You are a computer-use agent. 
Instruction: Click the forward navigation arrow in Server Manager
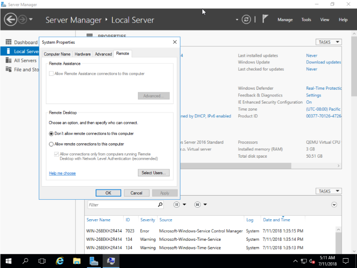click(22, 20)
